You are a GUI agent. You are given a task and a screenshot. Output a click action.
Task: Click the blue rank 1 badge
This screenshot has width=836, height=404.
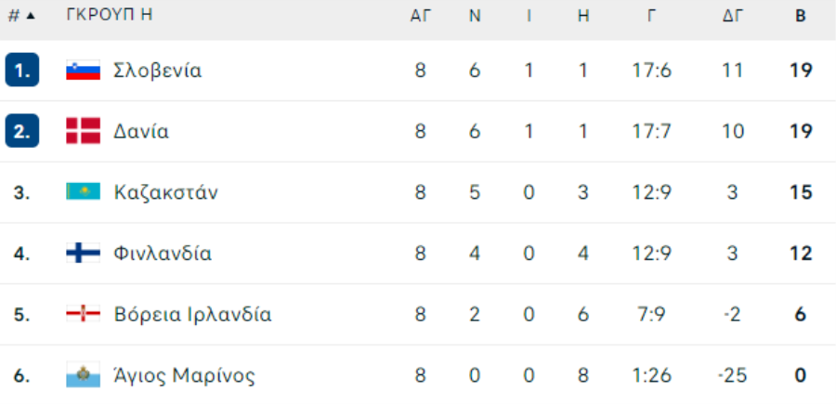[22, 70]
